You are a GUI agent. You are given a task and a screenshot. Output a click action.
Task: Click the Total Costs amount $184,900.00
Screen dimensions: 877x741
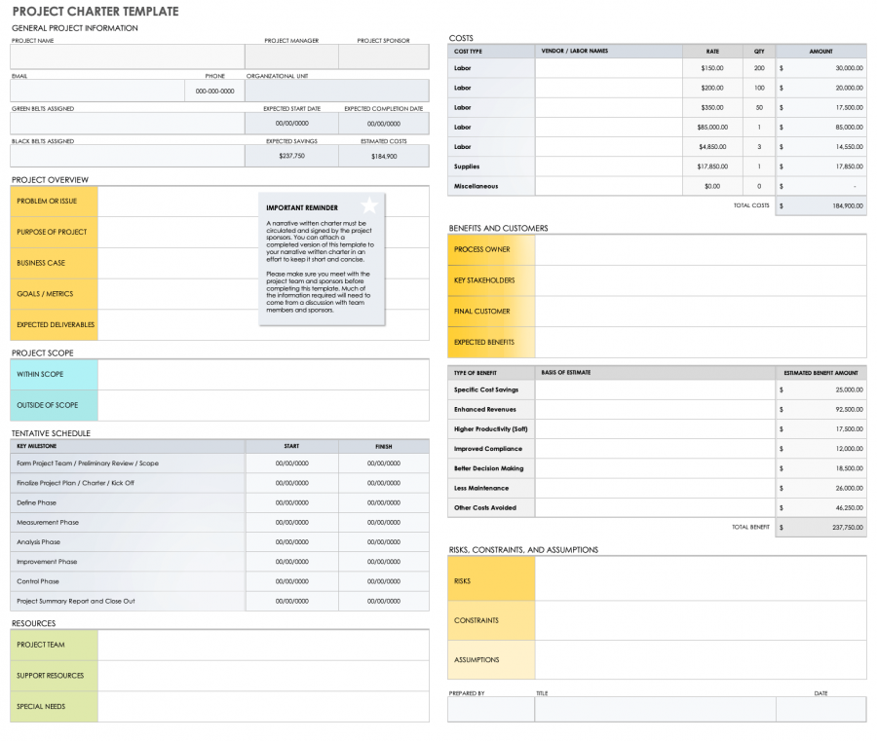(x=823, y=205)
